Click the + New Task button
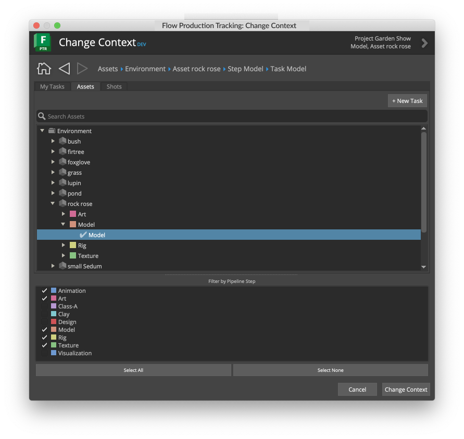 [407, 101]
